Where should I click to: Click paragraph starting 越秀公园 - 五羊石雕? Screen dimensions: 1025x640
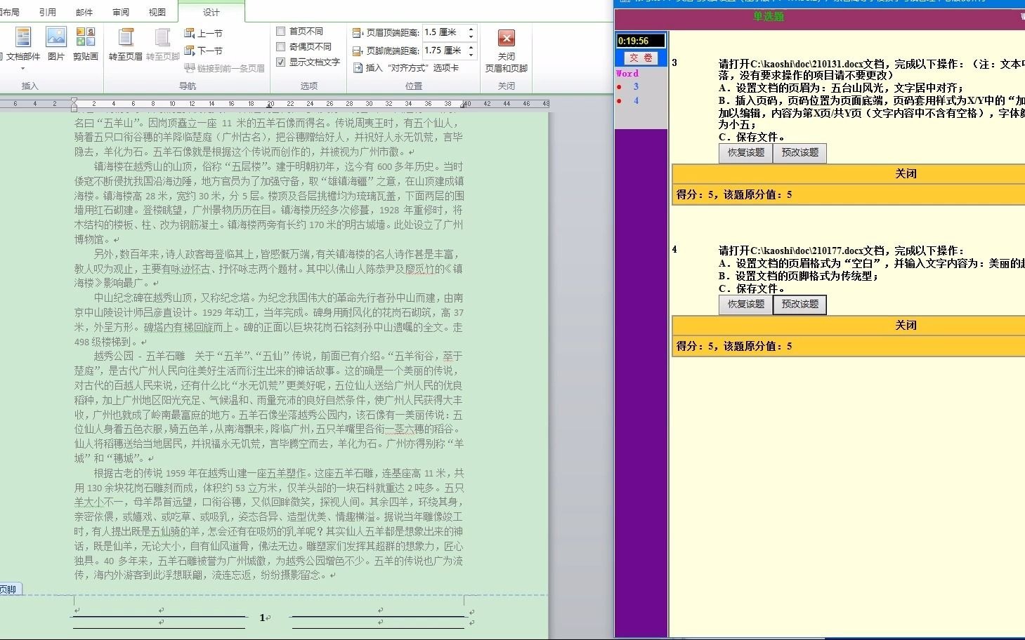pyautogui.click(x=269, y=407)
